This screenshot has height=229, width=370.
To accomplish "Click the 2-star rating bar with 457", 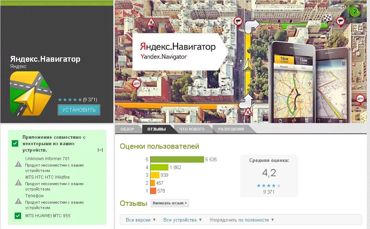I will tap(152, 183).
